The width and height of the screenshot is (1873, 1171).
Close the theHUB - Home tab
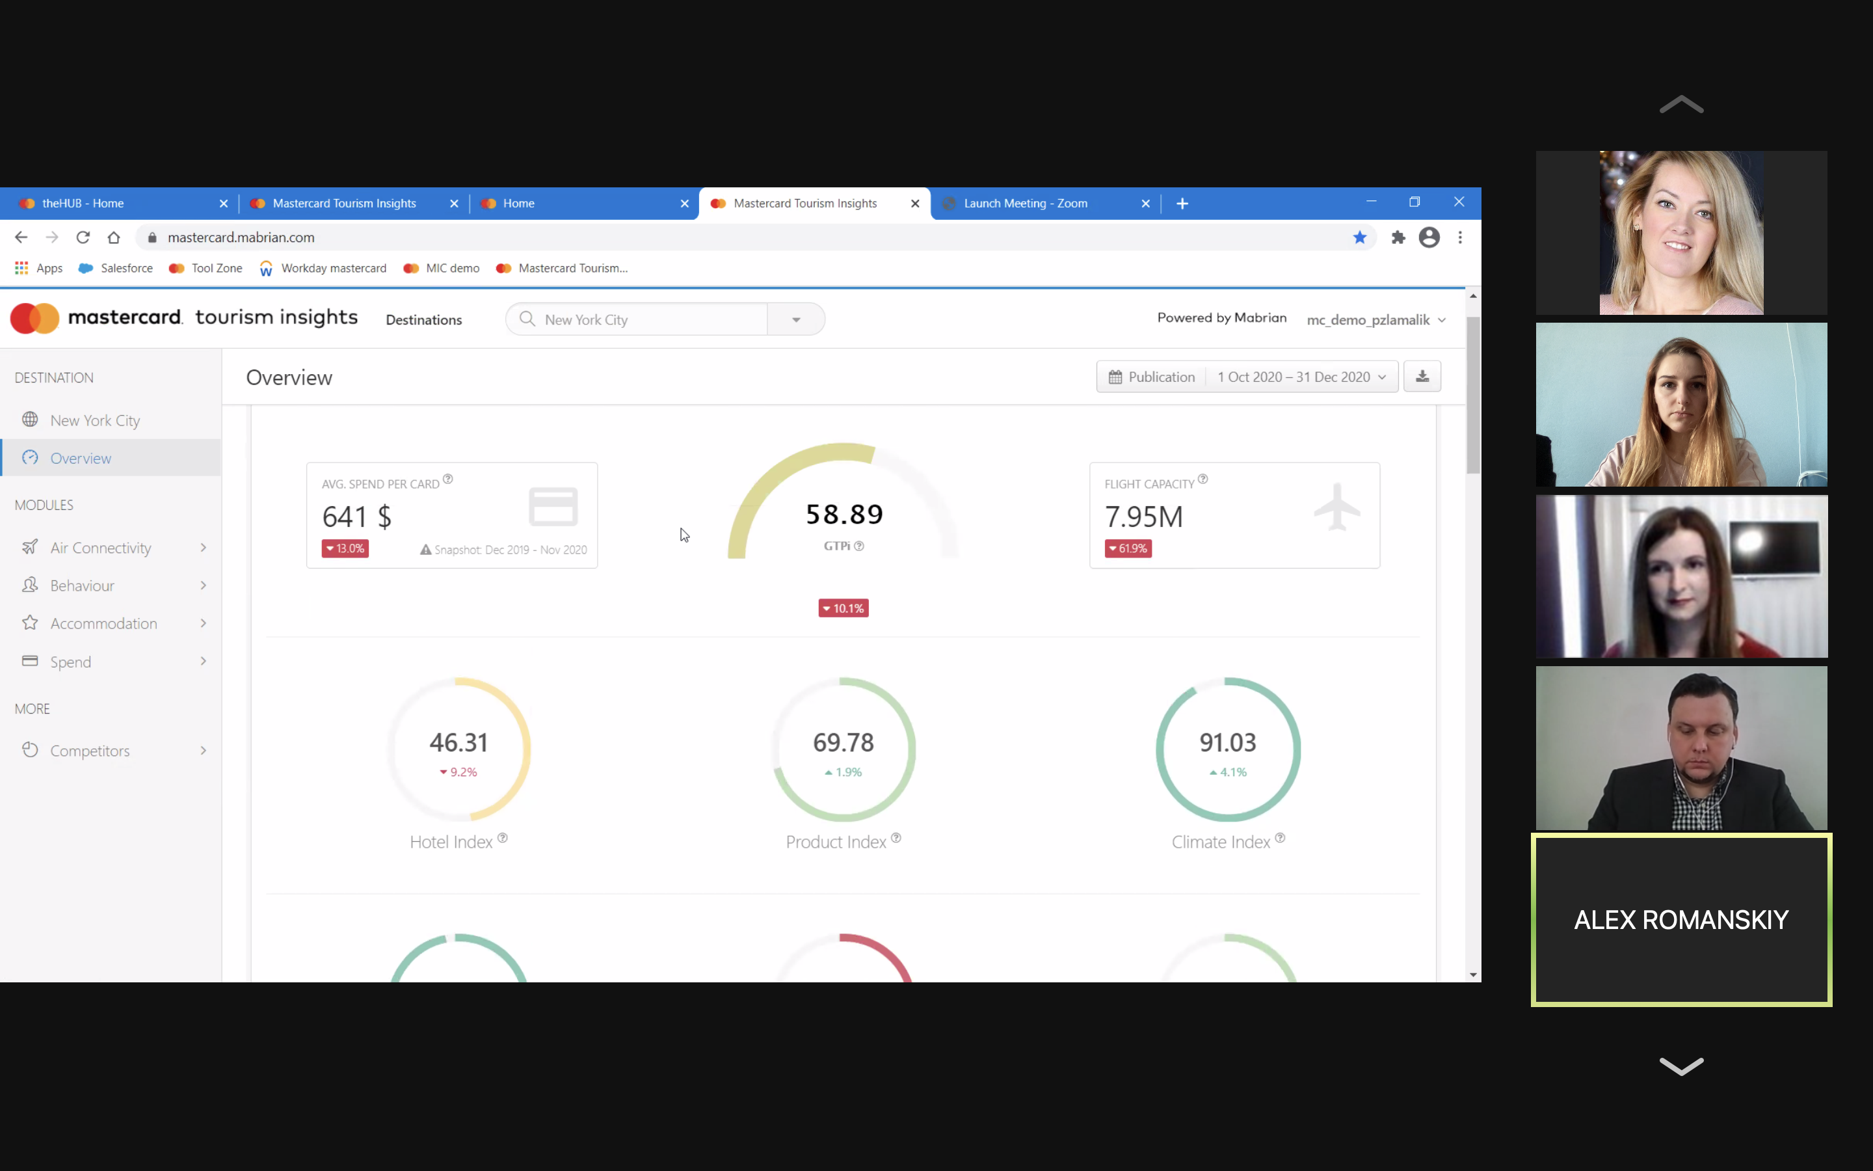point(224,204)
